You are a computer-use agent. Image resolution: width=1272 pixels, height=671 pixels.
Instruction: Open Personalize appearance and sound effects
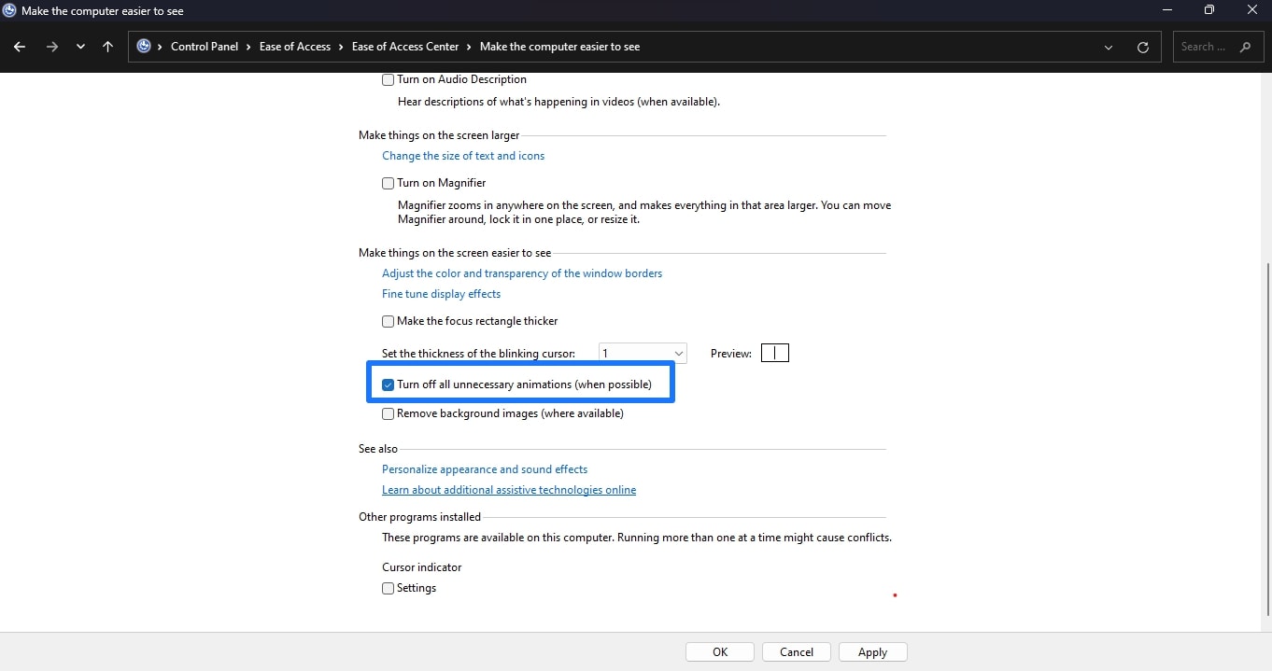click(x=484, y=469)
